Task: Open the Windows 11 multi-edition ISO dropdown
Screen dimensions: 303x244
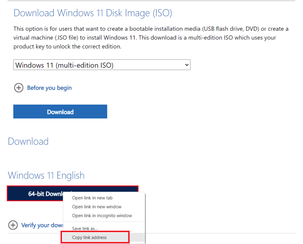Action: click(x=102, y=65)
